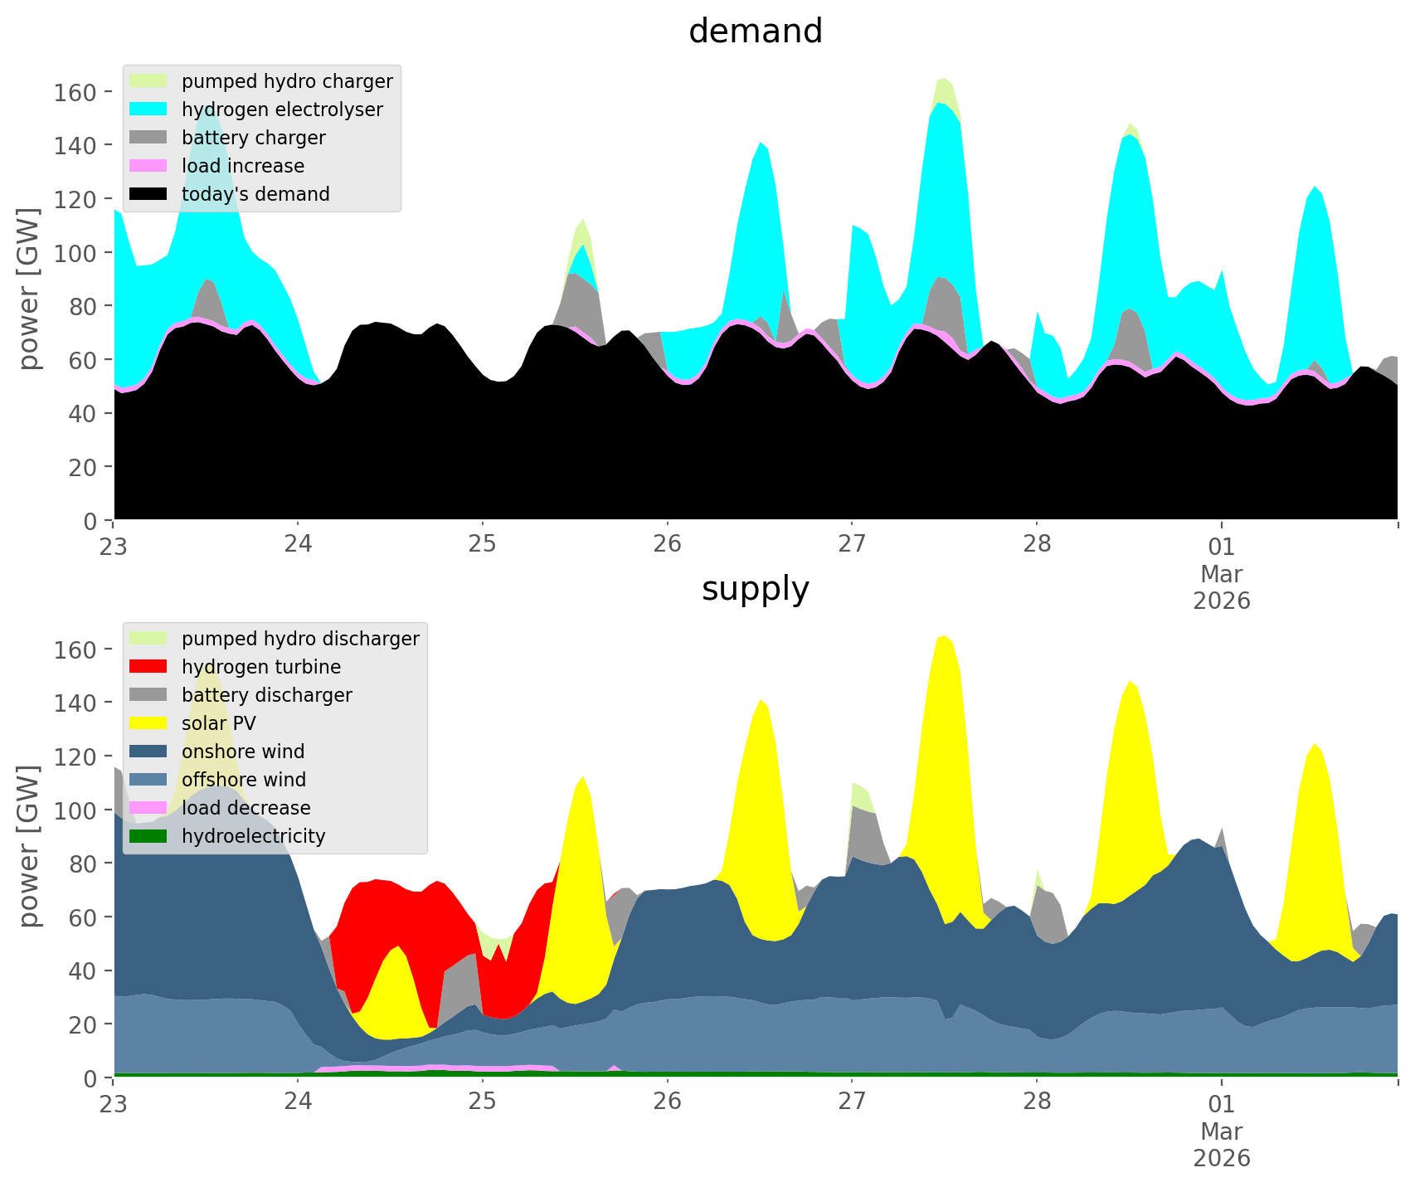
Task: Click the cyan hydrogen electrolyser legend swatch
Action: pyautogui.click(x=149, y=109)
